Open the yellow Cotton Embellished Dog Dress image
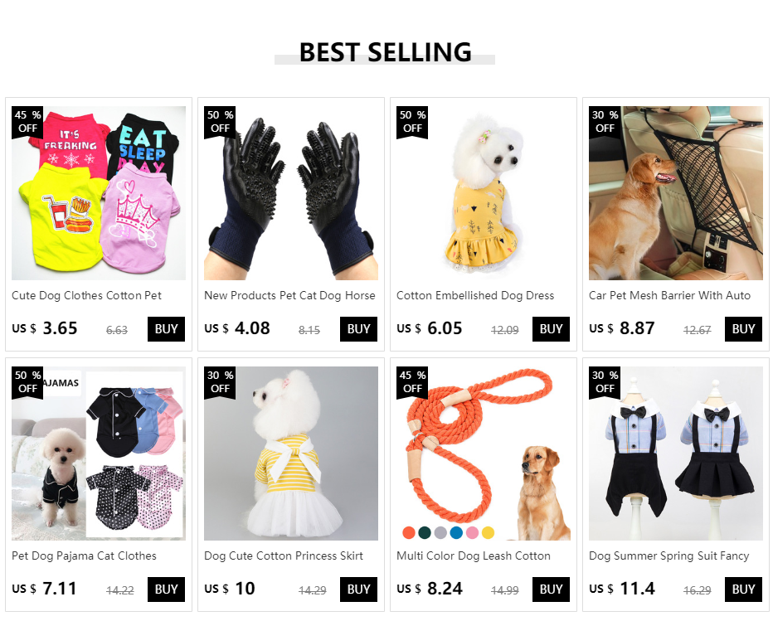The image size is (773, 621). 483,193
